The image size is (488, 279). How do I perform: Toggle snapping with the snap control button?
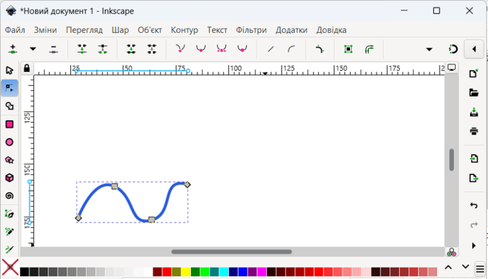pyautogui.click(x=453, y=49)
